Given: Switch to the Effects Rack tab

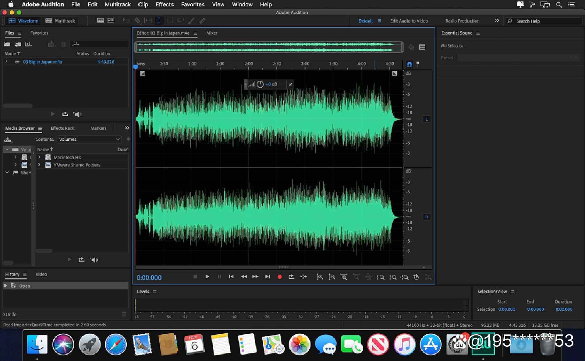Looking at the screenshot, I should (x=62, y=128).
